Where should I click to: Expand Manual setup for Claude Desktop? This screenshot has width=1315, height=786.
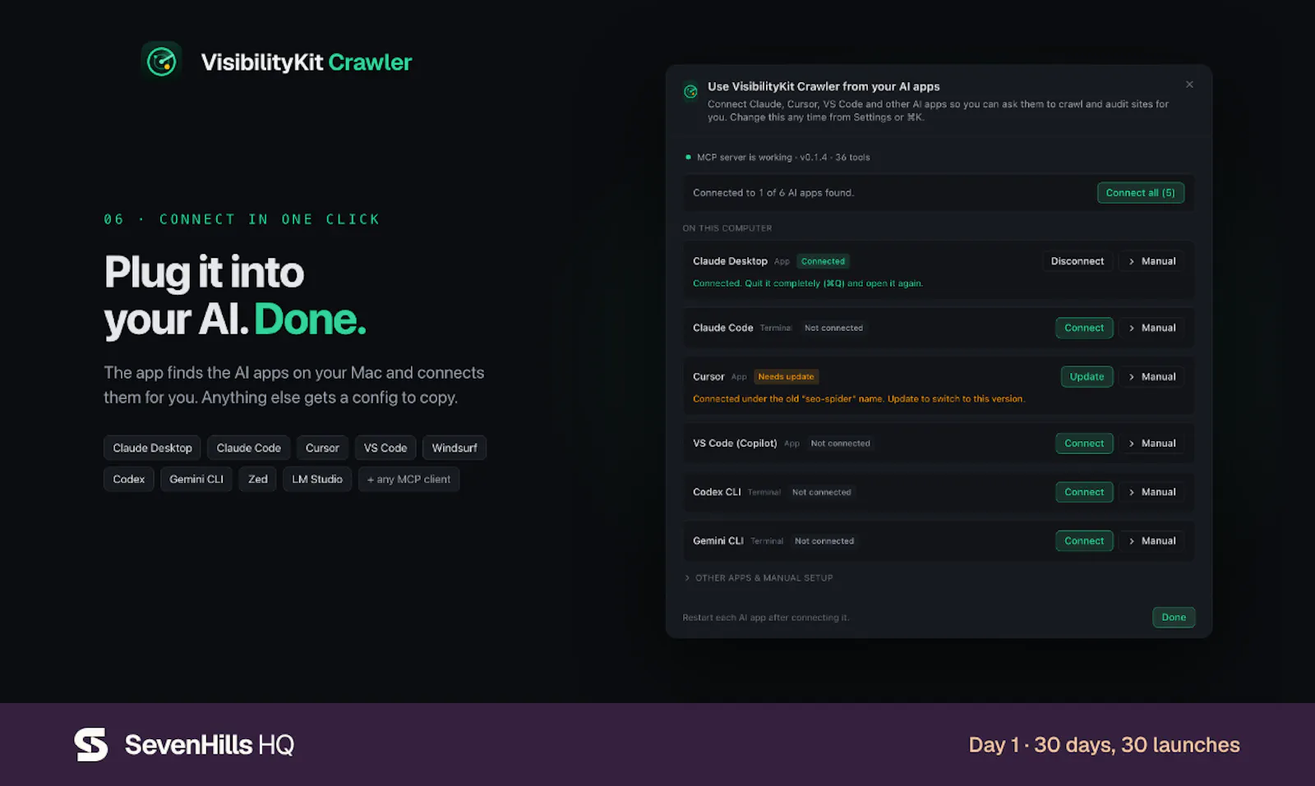(1151, 261)
